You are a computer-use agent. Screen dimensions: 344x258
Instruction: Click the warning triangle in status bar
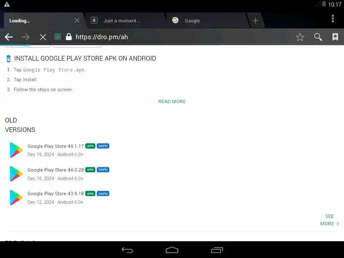[7, 4]
